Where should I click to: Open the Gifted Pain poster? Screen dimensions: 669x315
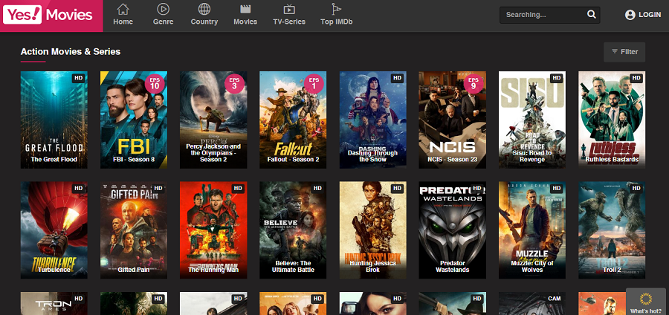134,230
